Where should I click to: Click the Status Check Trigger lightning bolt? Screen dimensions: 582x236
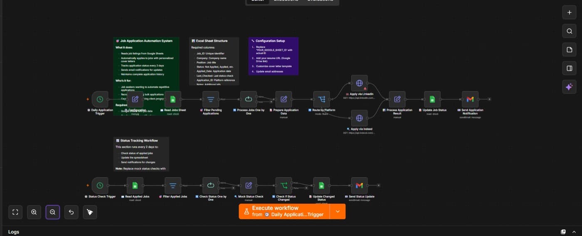pyautogui.click(x=87, y=185)
